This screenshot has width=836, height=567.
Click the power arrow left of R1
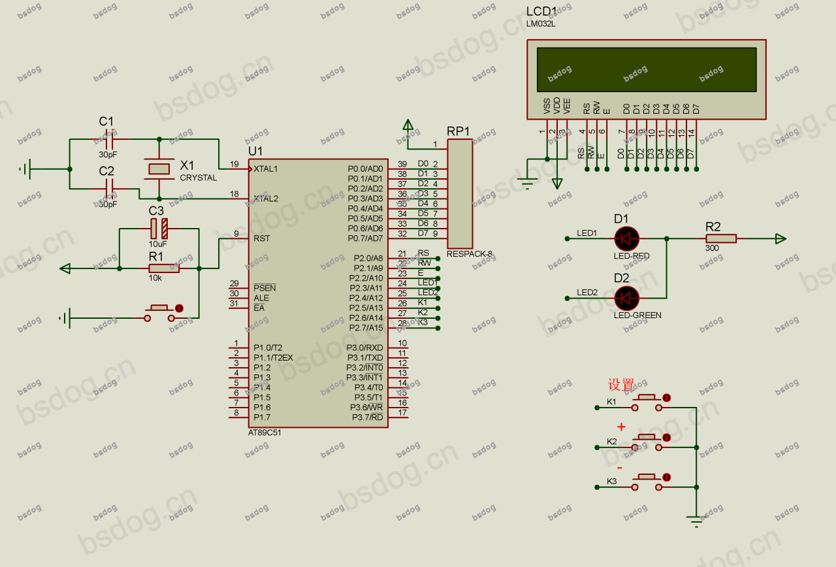pos(65,268)
